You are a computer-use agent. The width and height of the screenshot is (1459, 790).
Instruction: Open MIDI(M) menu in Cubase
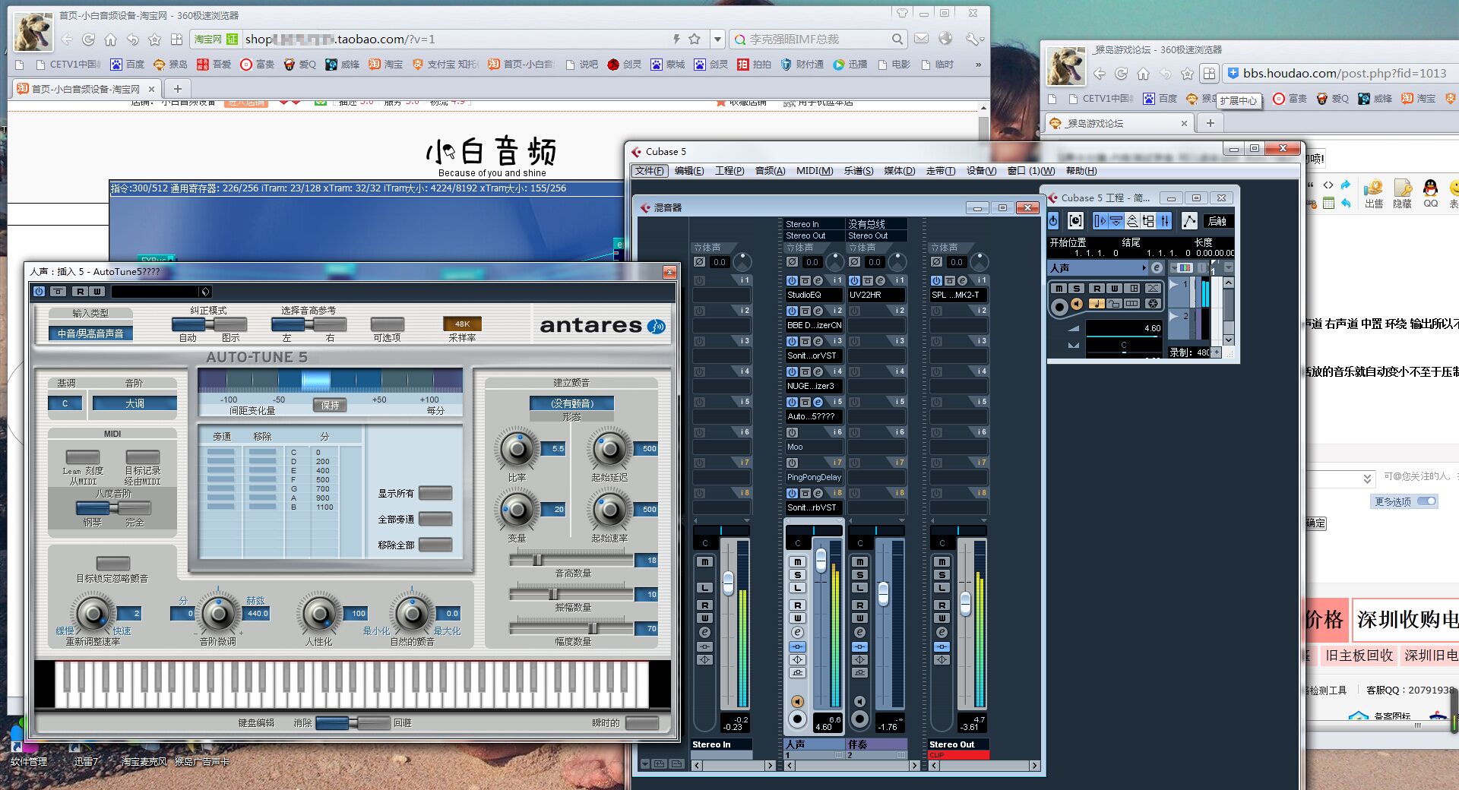[814, 171]
